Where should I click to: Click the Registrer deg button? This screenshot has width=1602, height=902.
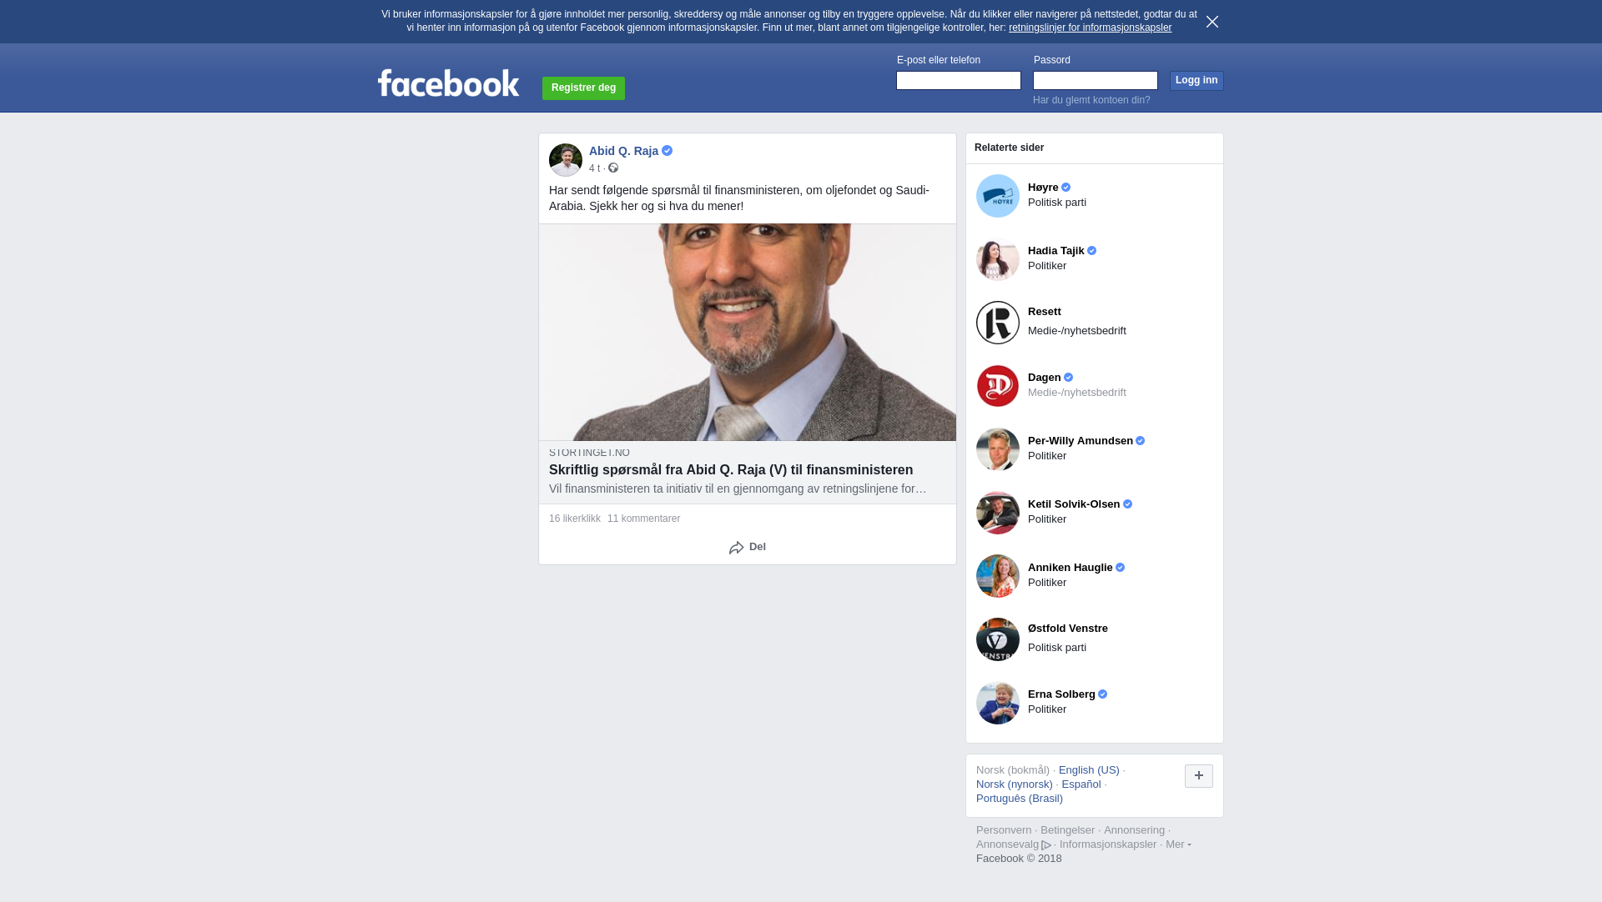[583, 88]
